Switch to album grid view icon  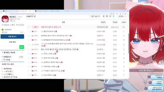click(x=110, y=16)
